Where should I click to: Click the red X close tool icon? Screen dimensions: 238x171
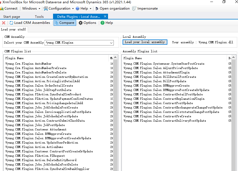click(x=4, y=23)
